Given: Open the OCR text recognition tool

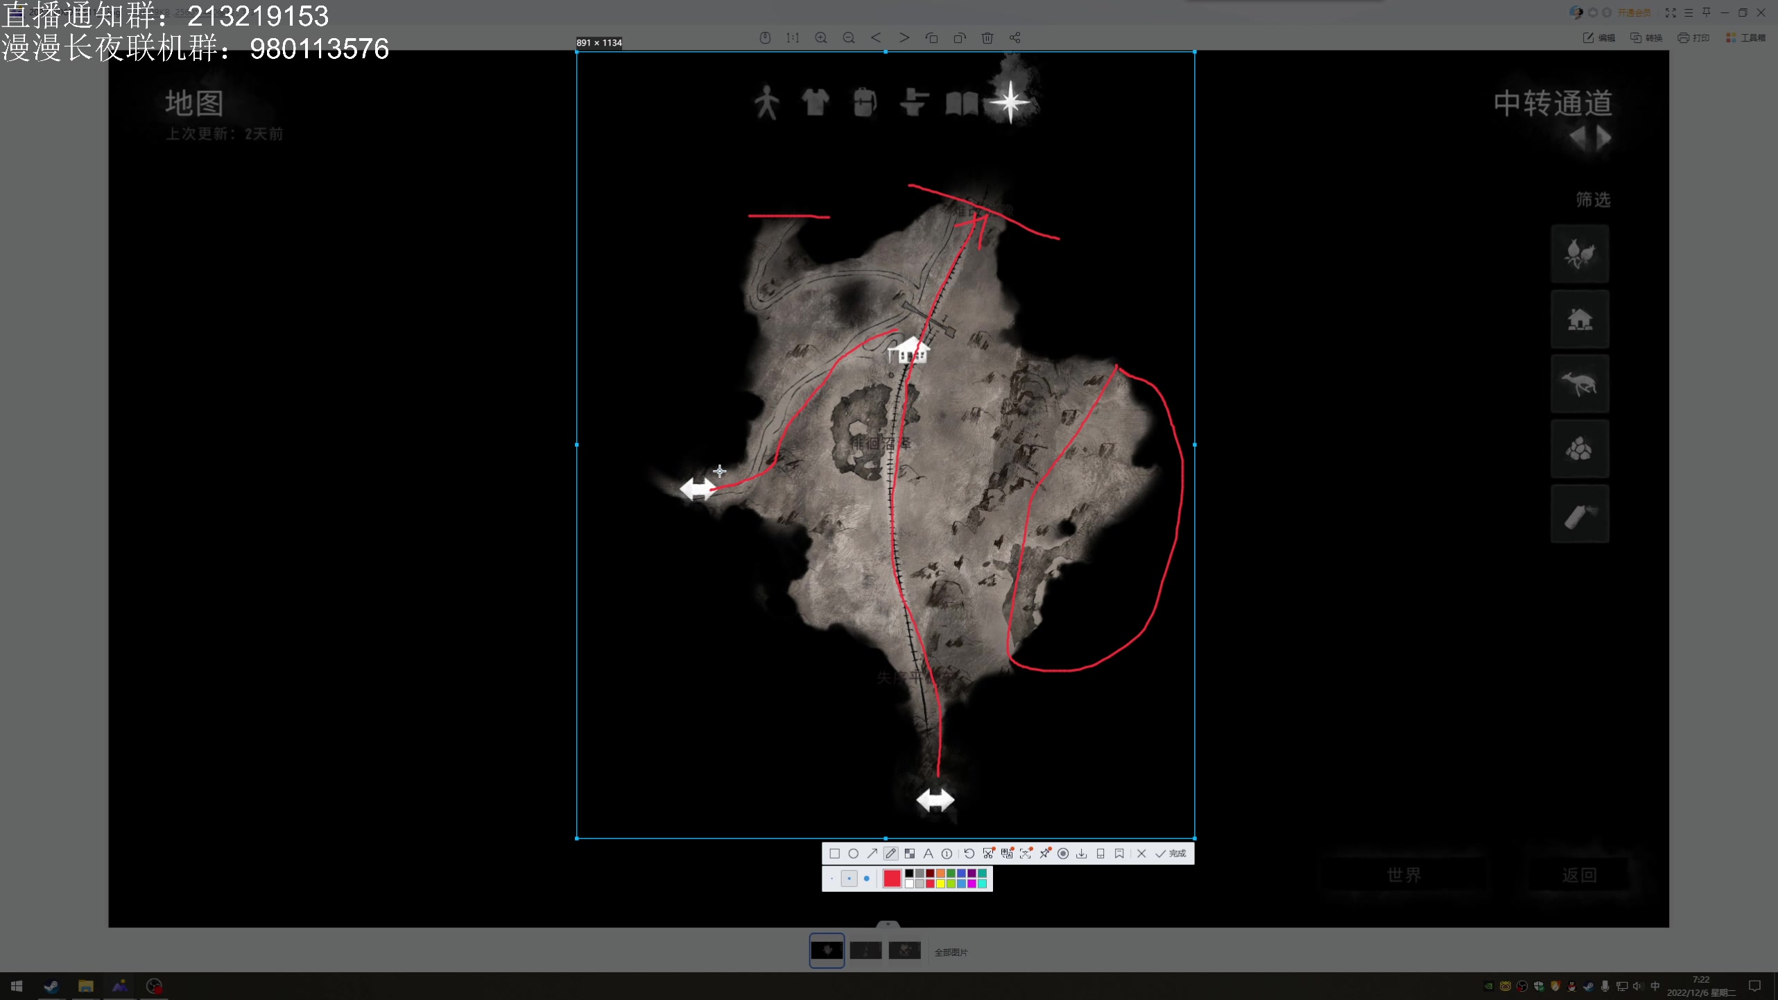Looking at the screenshot, I should (x=1025, y=854).
